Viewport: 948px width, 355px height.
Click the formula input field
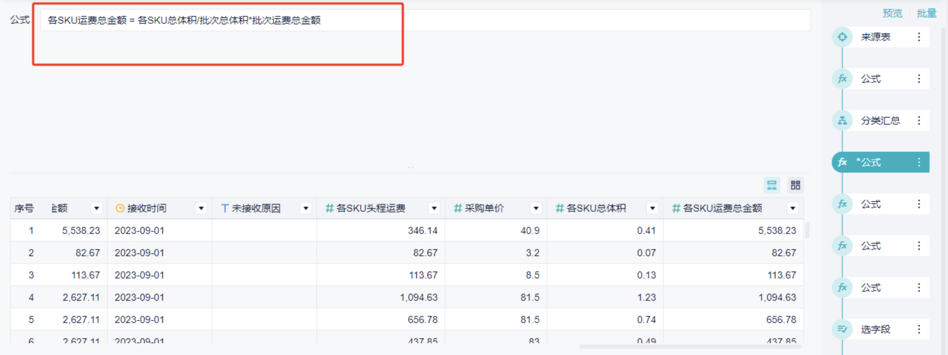click(x=425, y=20)
